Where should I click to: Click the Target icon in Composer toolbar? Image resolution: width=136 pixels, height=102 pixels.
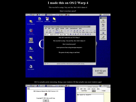click(x=83, y=31)
